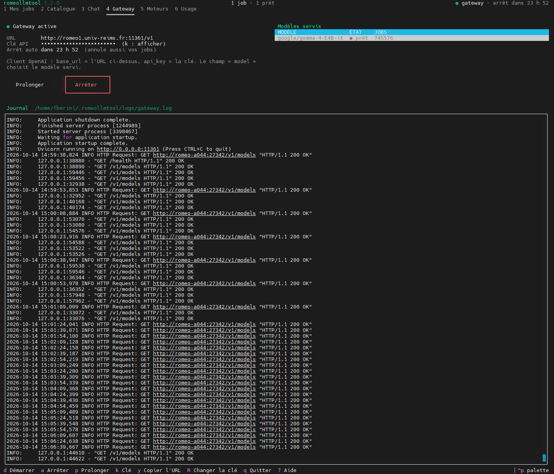
Task: Click Copier l'URL in footer
Action: point(159,470)
